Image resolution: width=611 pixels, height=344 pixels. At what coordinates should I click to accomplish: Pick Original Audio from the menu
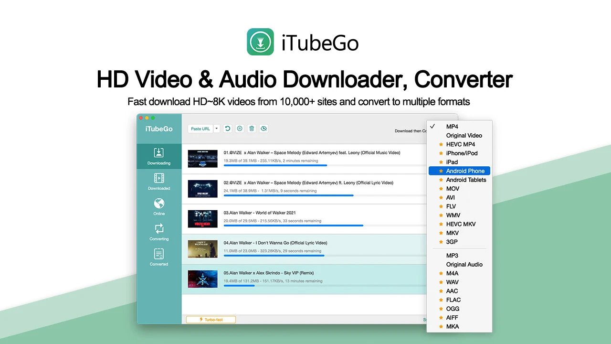point(464,264)
